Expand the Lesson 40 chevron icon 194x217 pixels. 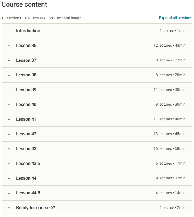tap(9, 105)
